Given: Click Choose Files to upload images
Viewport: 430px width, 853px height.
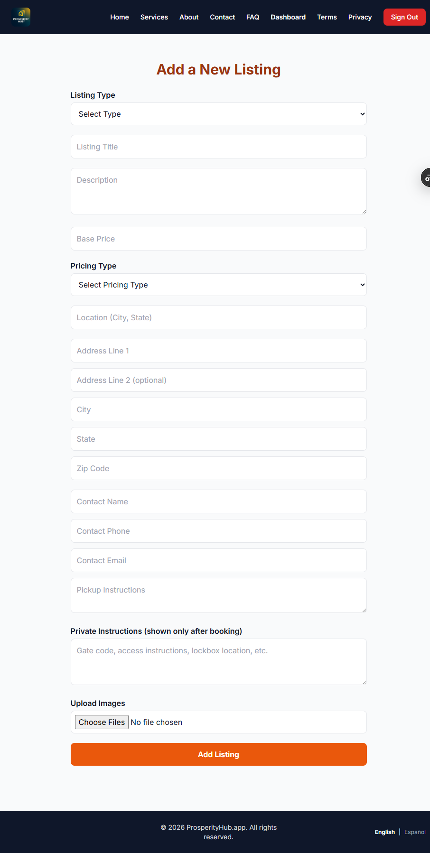Looking at the screenshot, I should point(101,722).
